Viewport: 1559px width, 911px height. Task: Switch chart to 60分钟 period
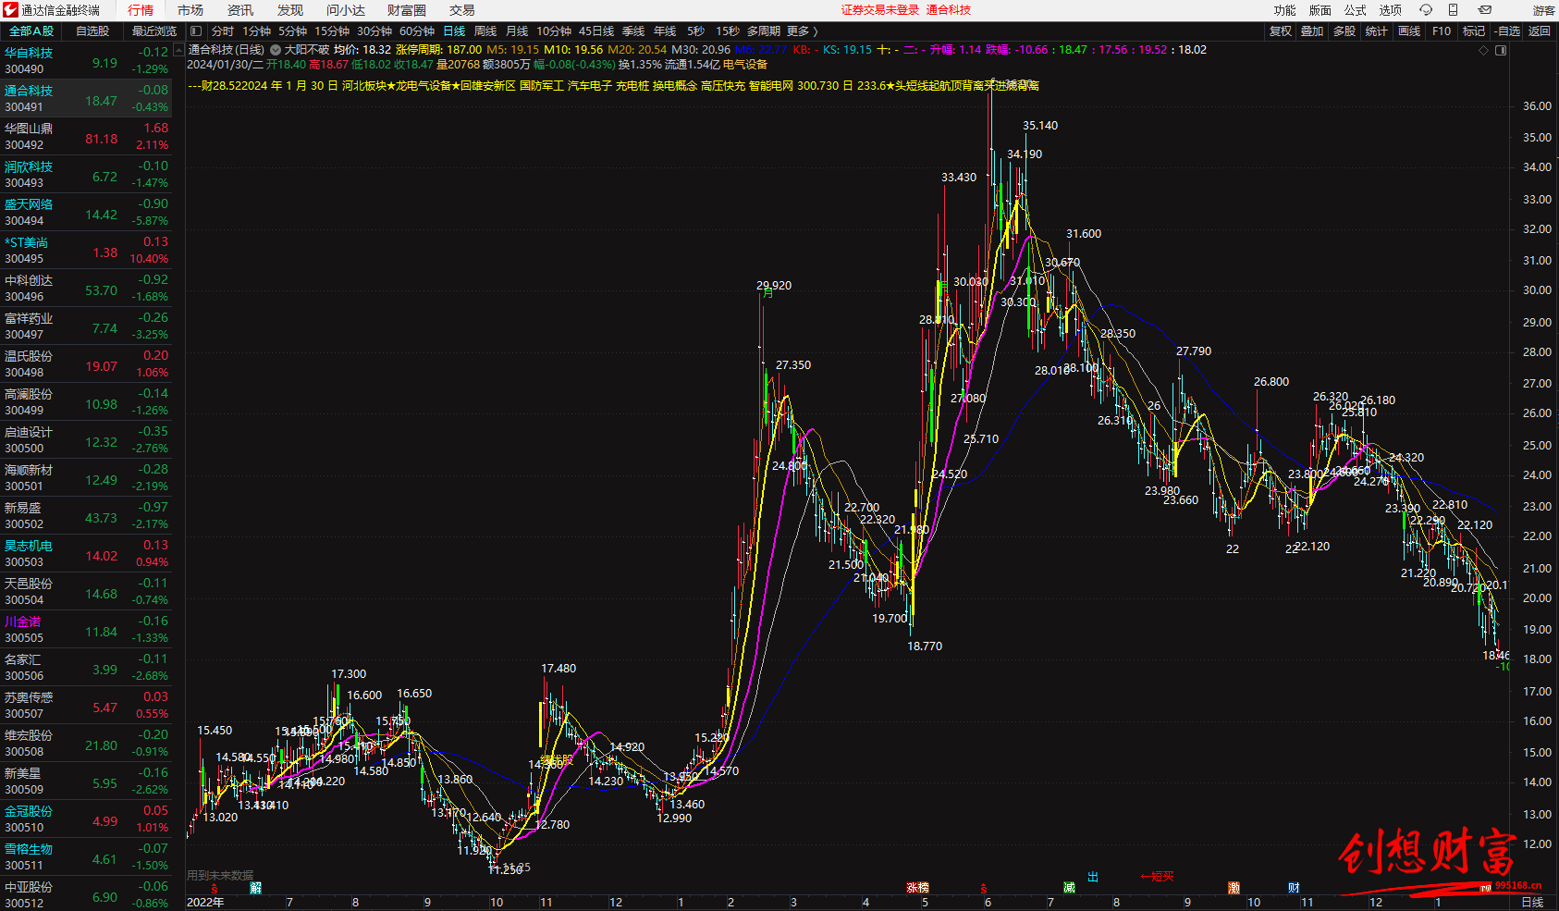coord(417,31)
